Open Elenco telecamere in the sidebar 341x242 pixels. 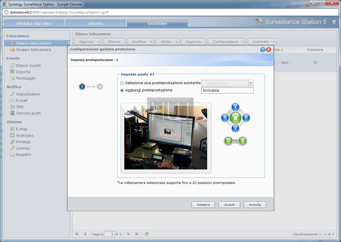tap(37, 43)
